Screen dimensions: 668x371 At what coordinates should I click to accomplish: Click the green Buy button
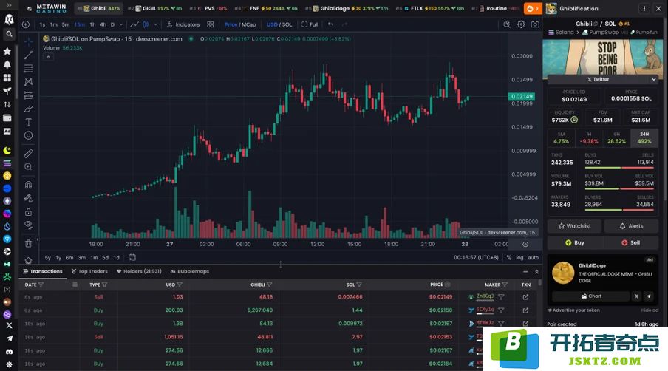click(x=575, y=243)
